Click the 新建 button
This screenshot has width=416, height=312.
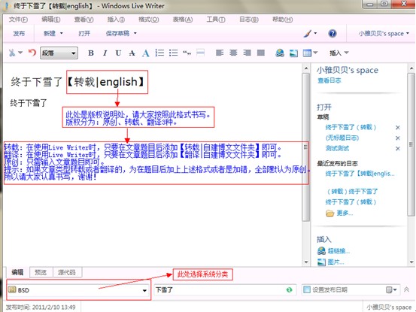coord(50,33)
